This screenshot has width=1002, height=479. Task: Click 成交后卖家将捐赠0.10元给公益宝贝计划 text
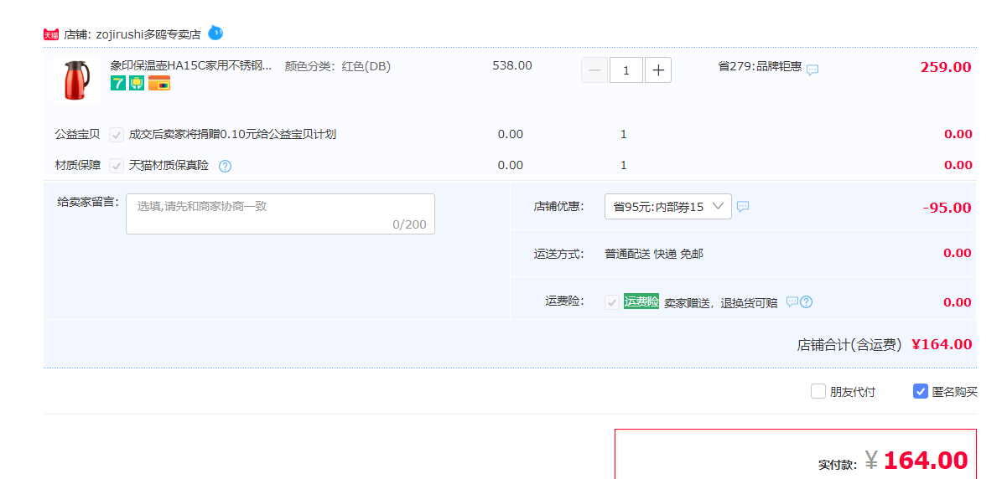[232, 135]
